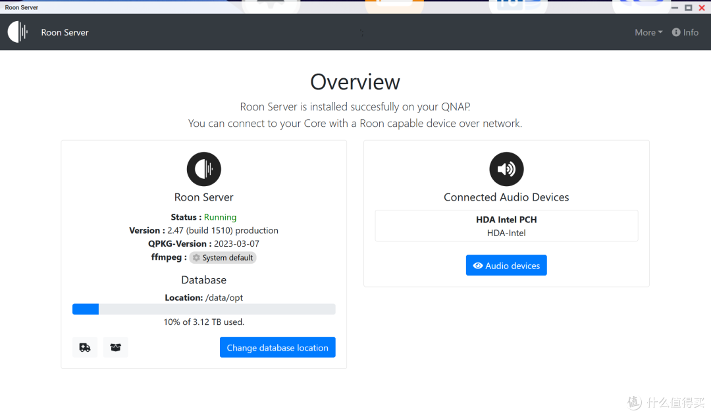
Task: Click the open box icon button
Action: tap(116, 348)
